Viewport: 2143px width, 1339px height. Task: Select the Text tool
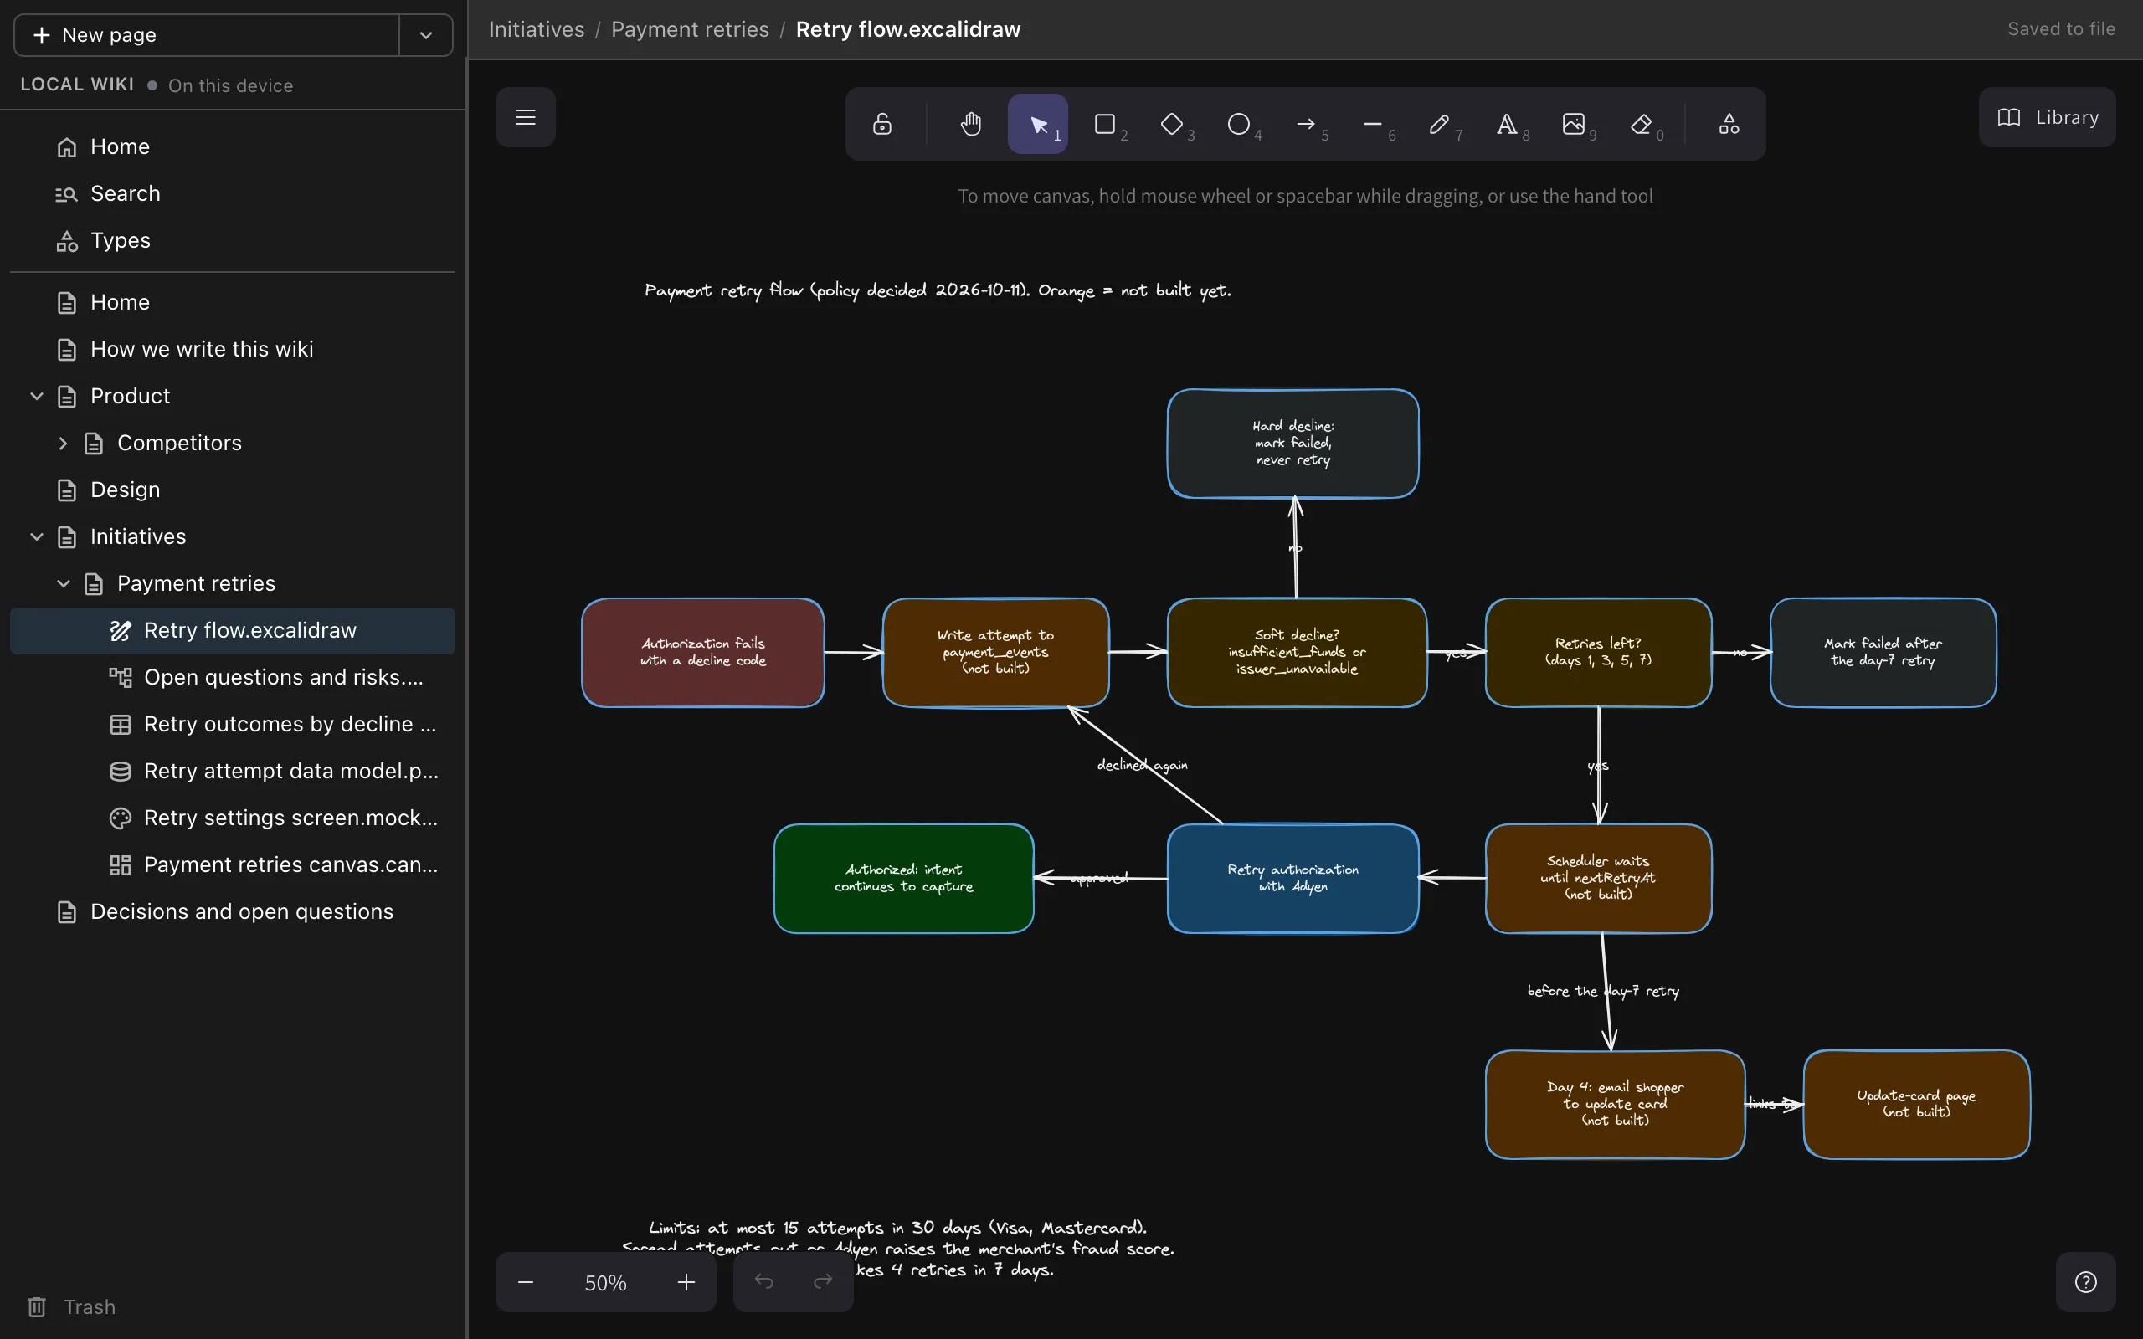(x=1507, y=124)
